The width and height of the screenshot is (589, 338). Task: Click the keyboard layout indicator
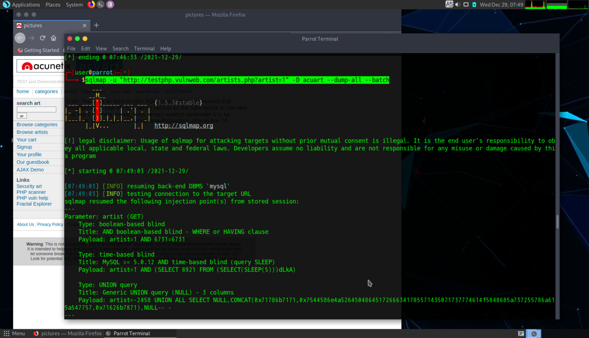point(449,4)
